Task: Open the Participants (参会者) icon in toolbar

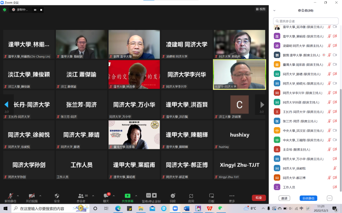Action: [81, 196]
